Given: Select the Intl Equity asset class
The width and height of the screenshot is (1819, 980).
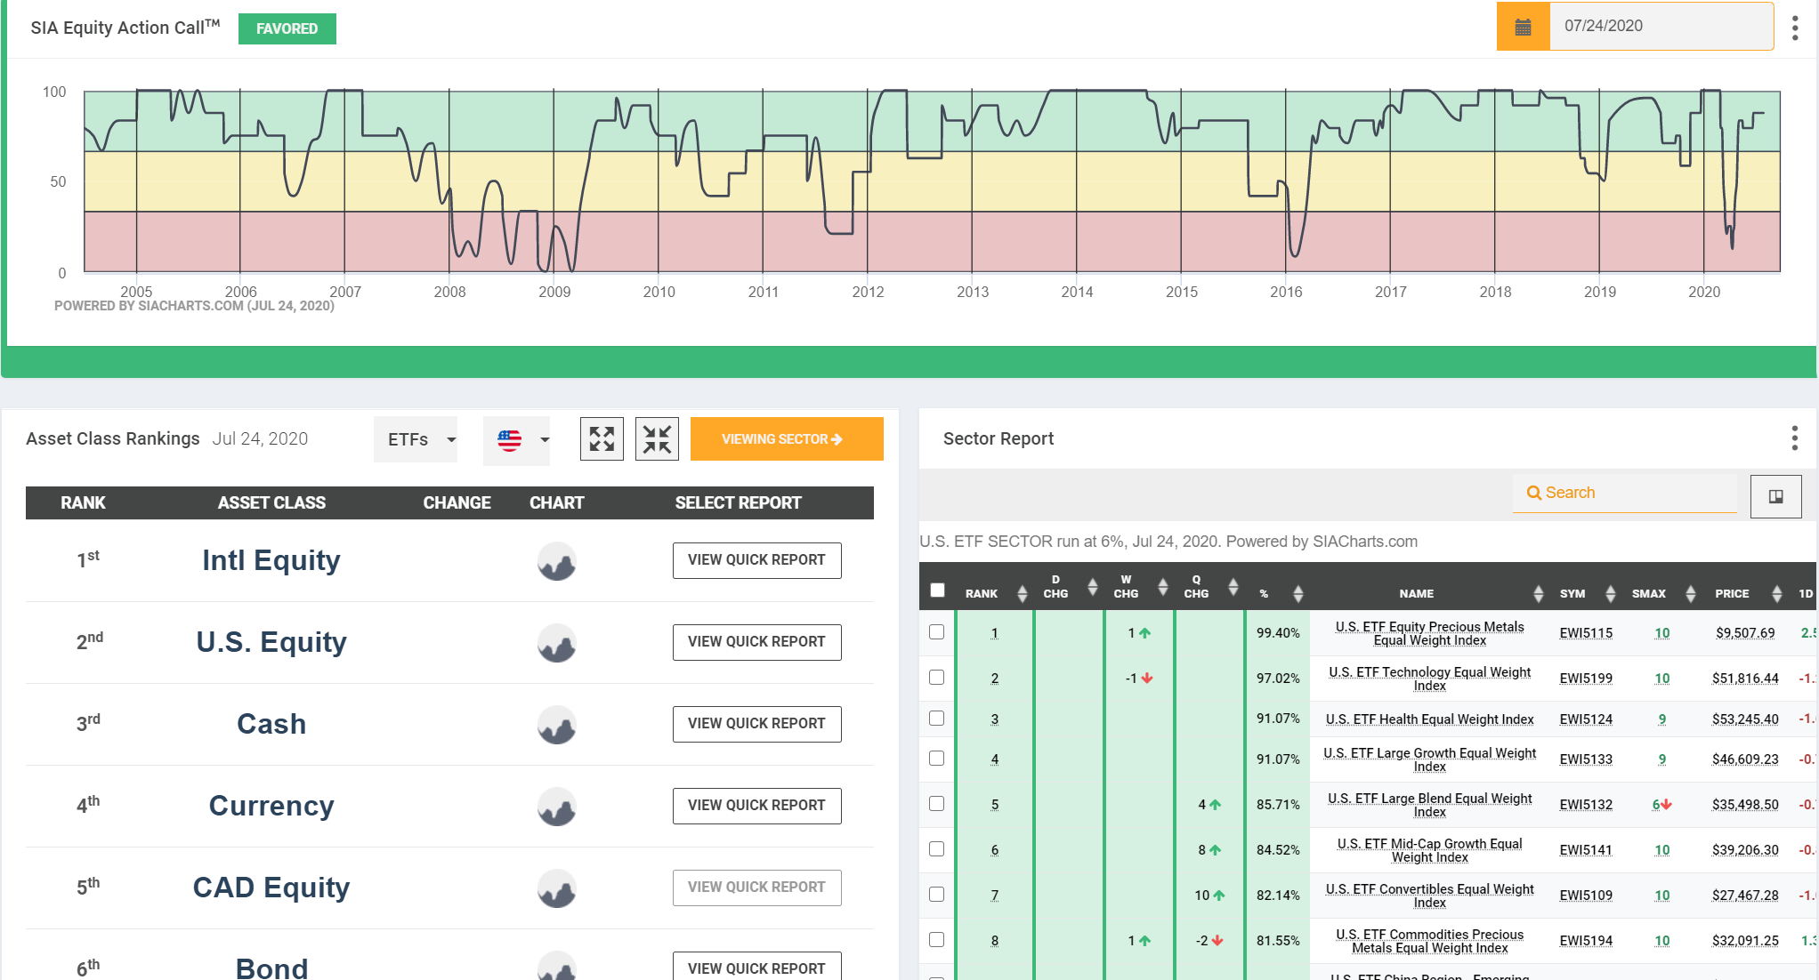Looking at the screenshot, I should coord(271,560).
